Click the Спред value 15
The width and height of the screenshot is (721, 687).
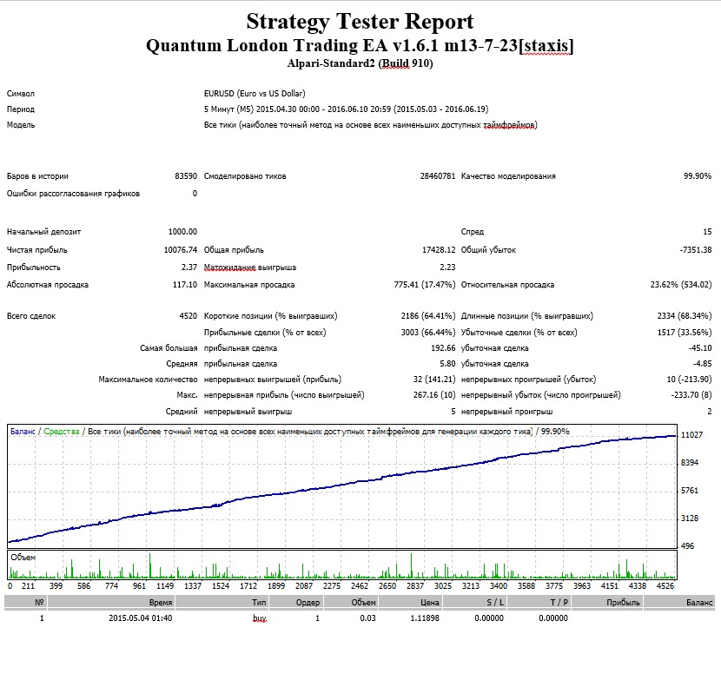click(707, 232)
